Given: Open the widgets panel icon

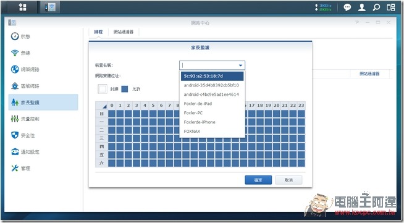Looking at the screenshot, I should [390, 7].
